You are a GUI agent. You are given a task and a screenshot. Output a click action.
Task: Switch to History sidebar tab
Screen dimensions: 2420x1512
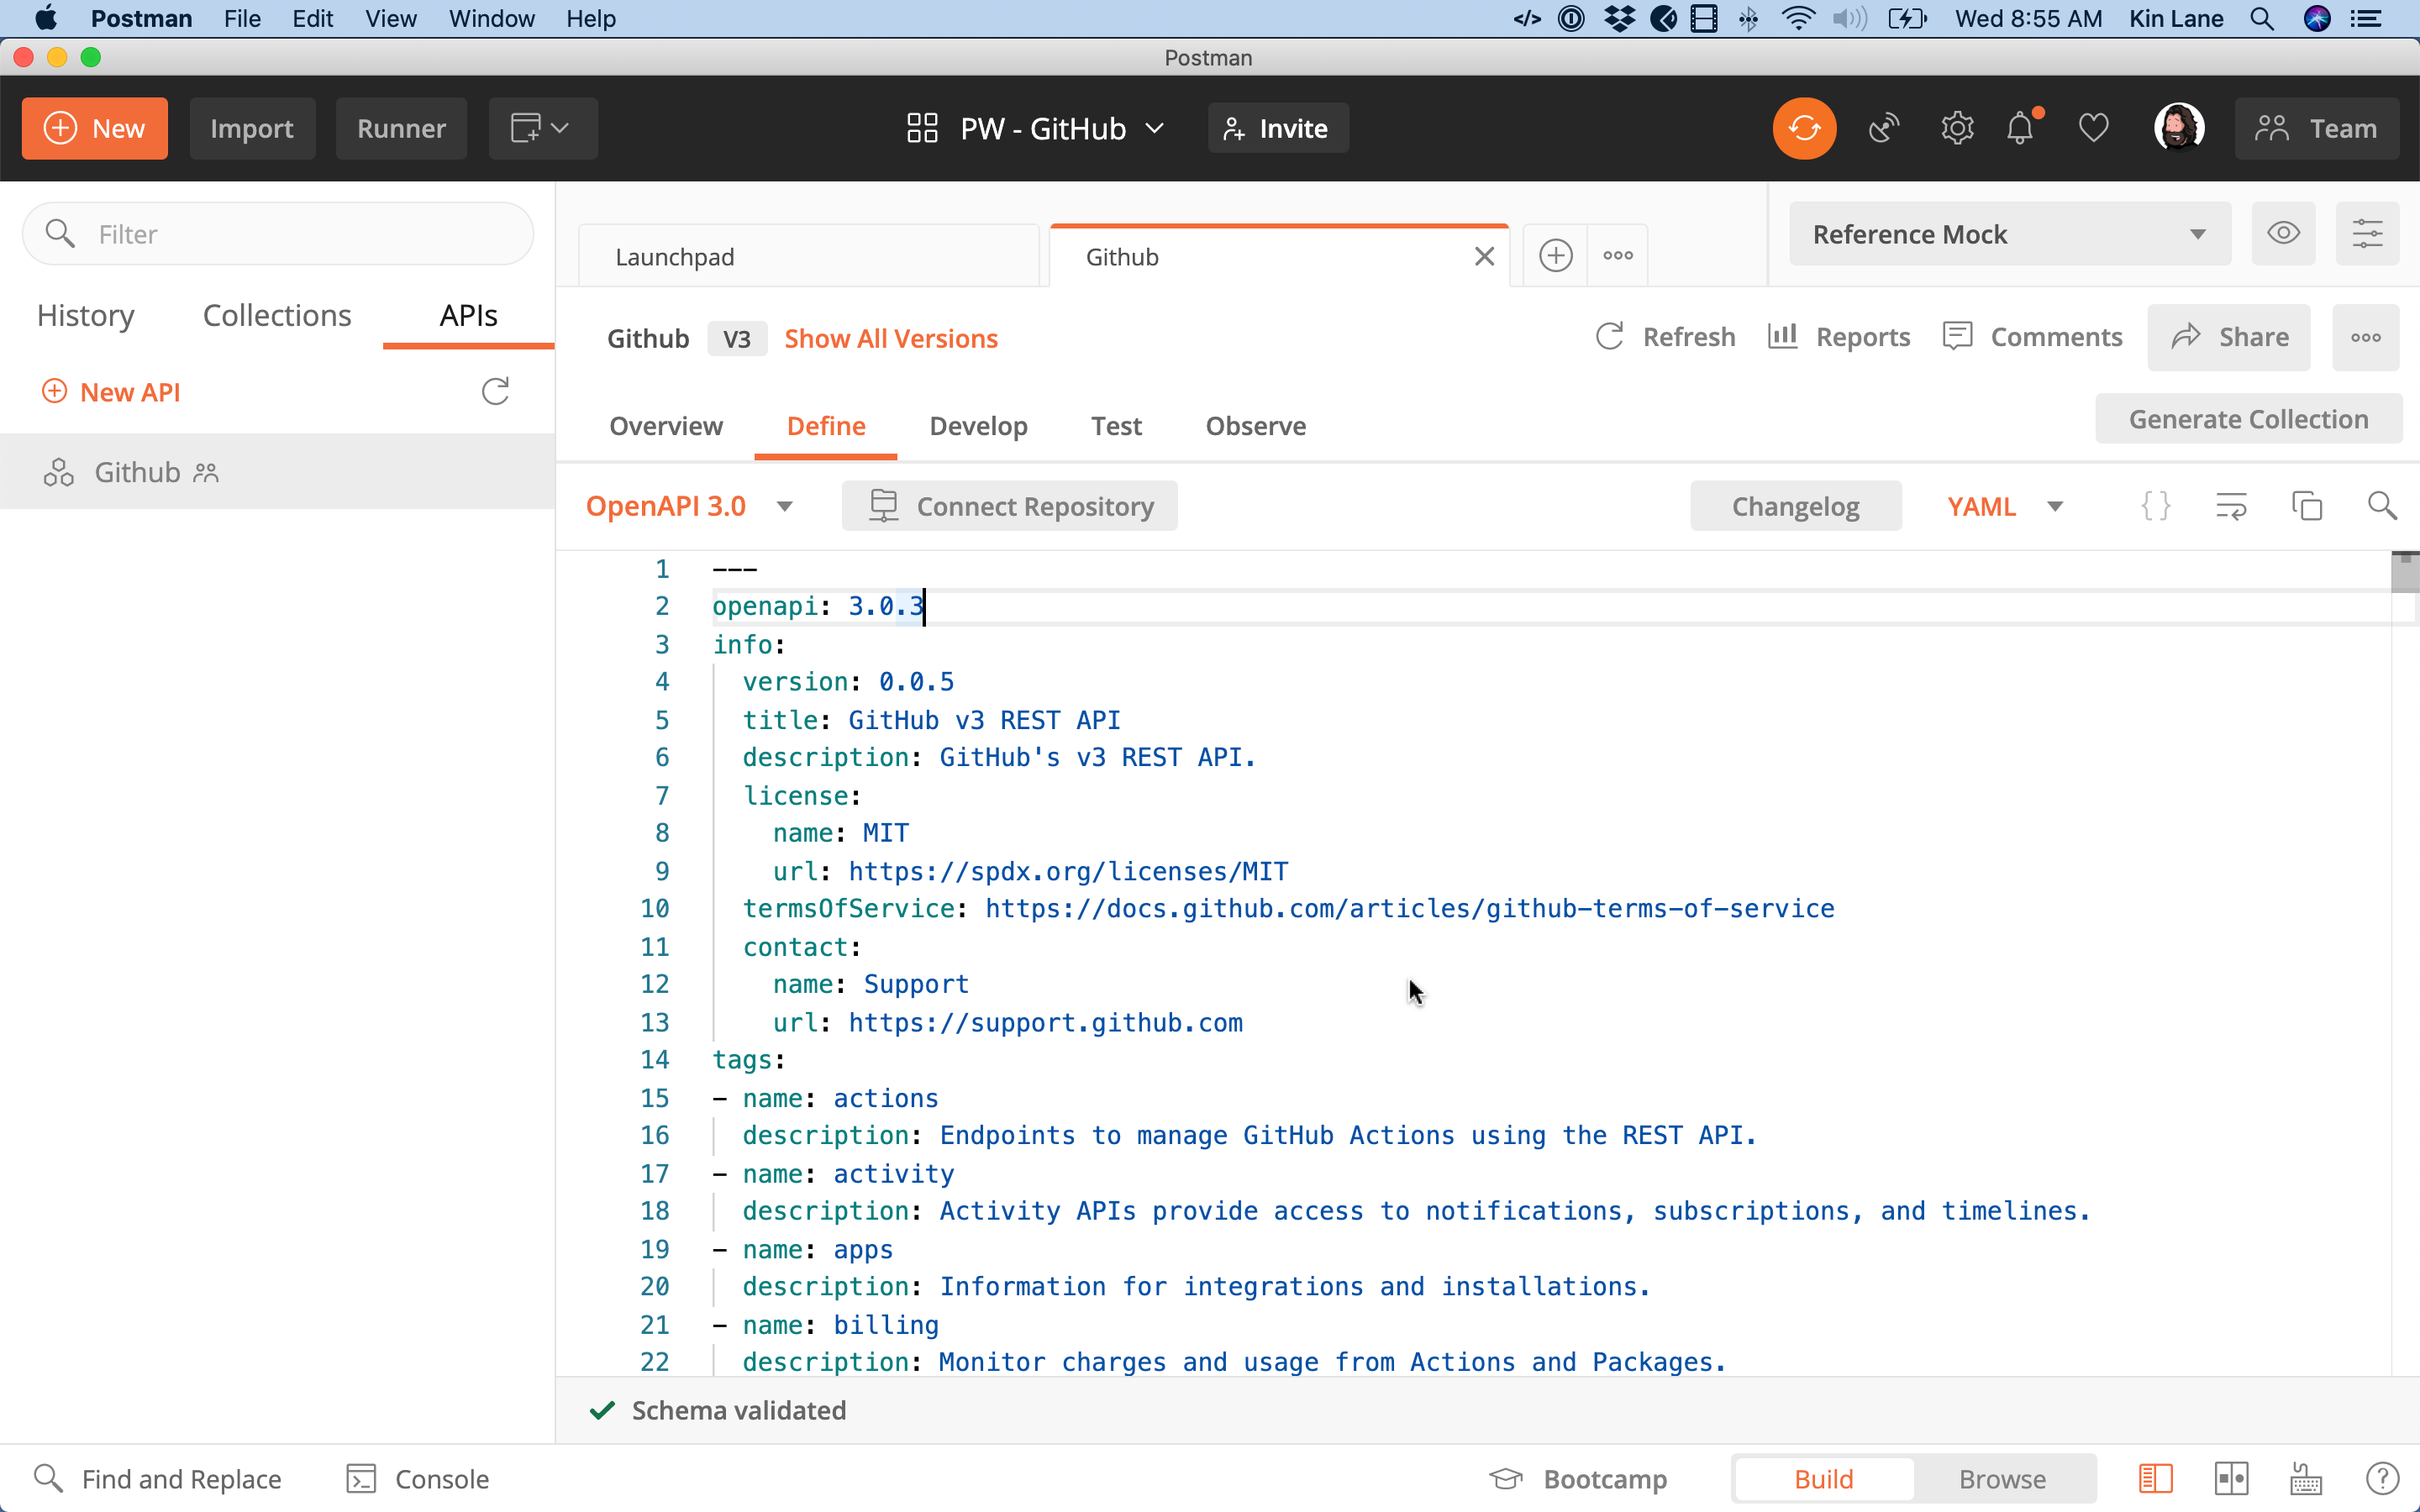(86, 316)
